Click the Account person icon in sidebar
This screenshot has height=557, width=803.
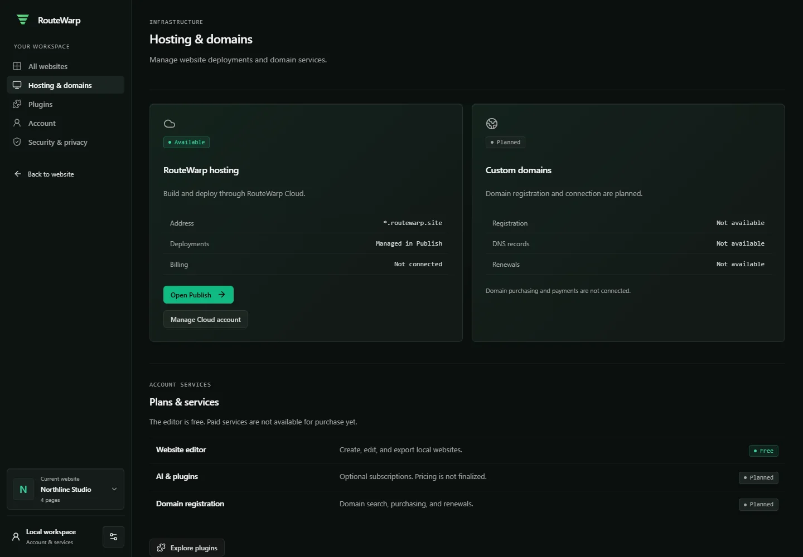[x=17, y=123]
